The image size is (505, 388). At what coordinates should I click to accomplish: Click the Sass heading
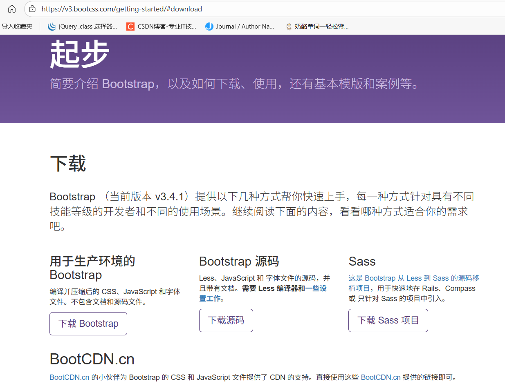362,261
